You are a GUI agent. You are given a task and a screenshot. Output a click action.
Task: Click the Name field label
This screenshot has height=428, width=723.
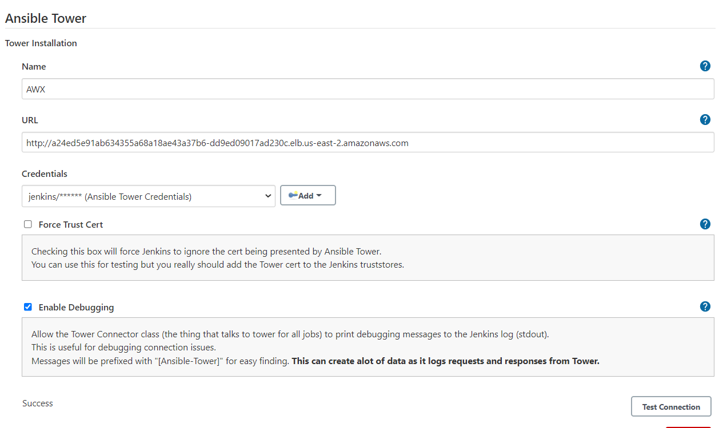point(34,67)
